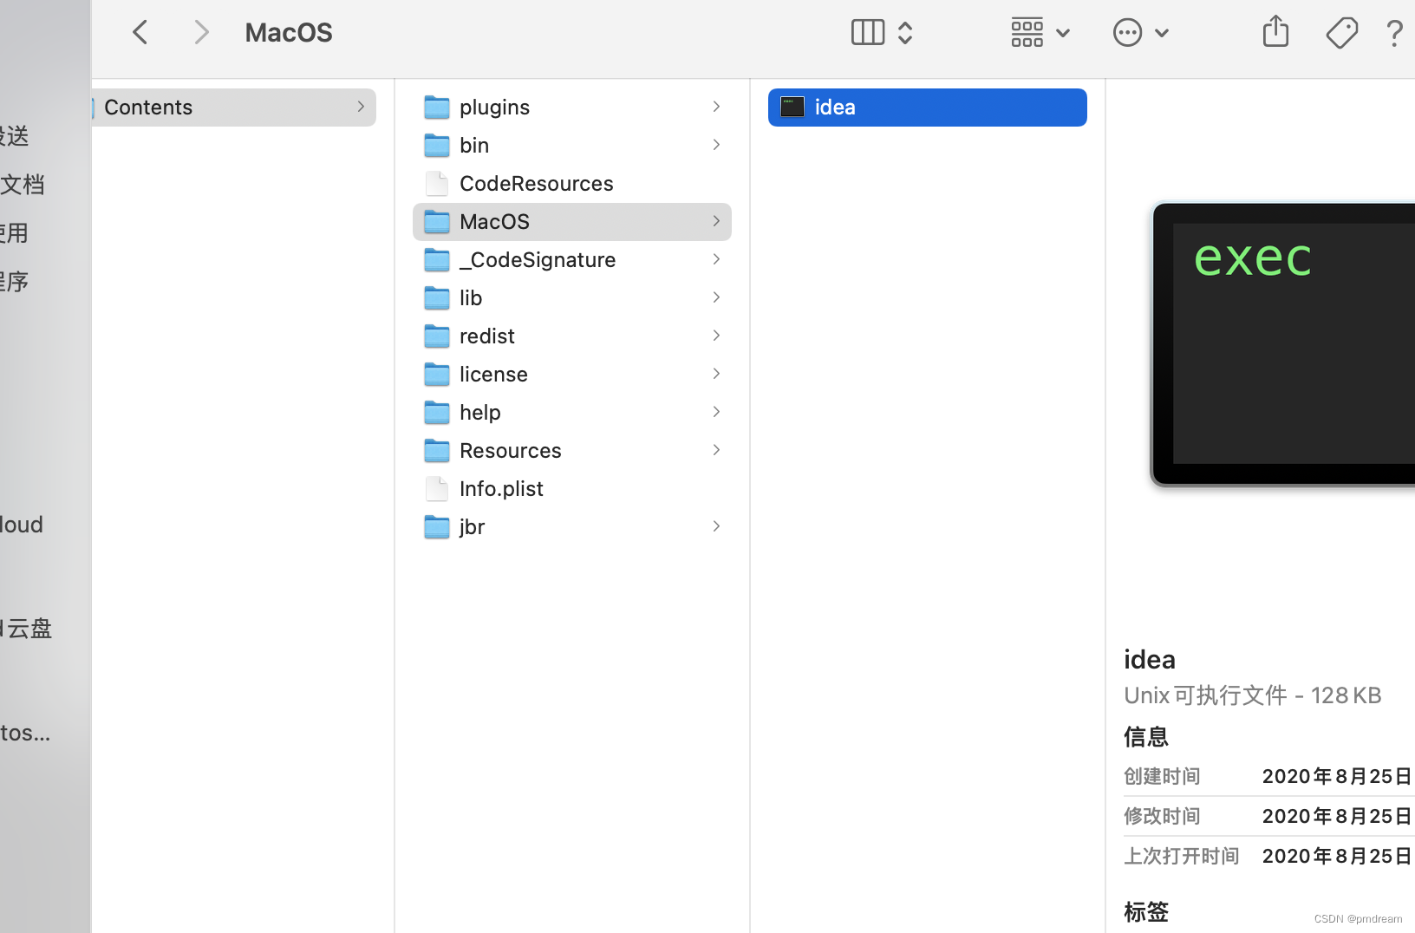Click the CodeResources file name
Image resolution: width=1415 pixels, height=933 pixels.
pyautogui.click(x=537, y=183)
